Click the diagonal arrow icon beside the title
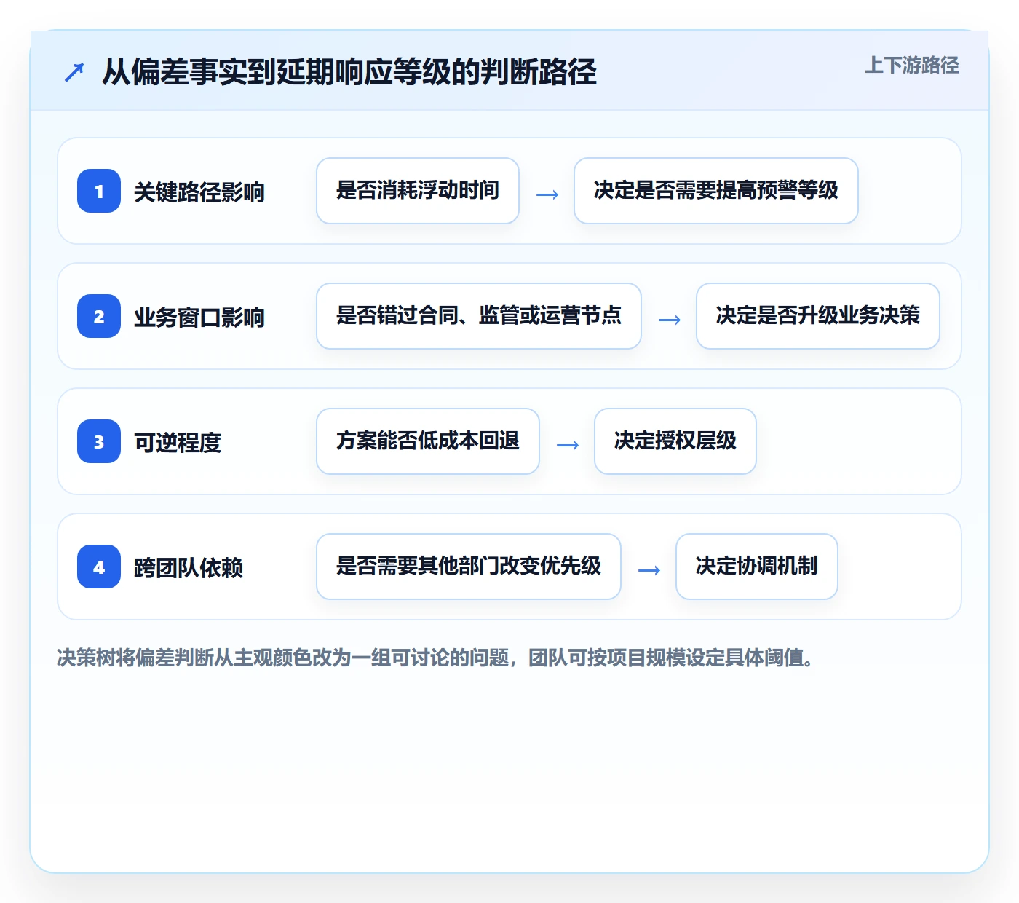The image size is (1019, 903). [74, 72]
